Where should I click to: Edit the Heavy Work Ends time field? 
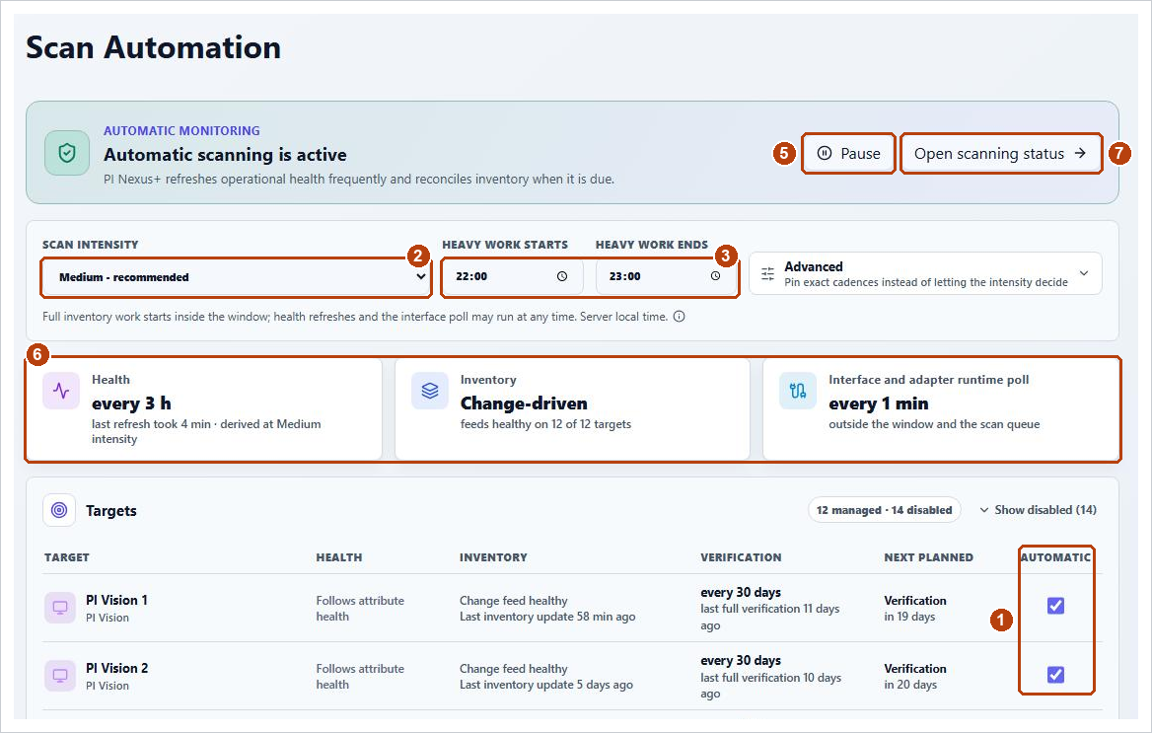pyautogui.click(x=666, y=276)
